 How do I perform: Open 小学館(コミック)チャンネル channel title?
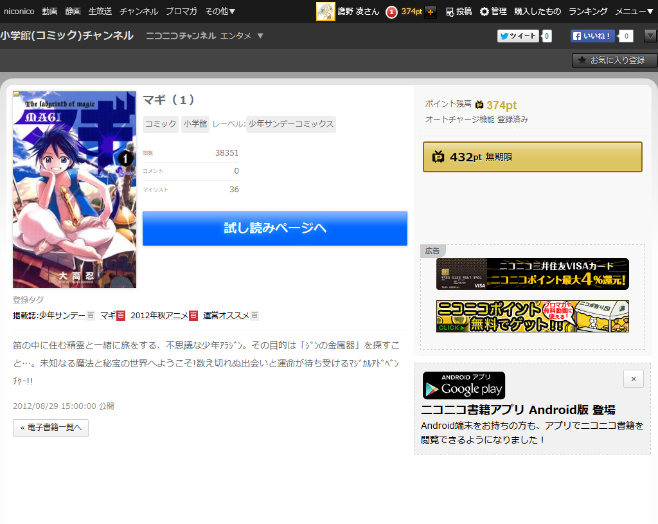67,36
